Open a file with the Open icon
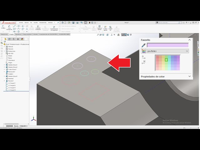The width and height of the screenshot is (200, 150). [69, 22]
